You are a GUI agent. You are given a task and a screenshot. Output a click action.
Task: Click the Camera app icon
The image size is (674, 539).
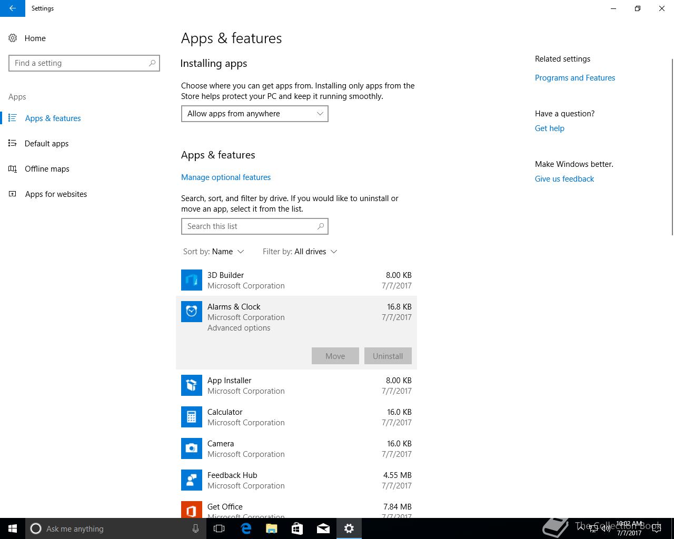[192, 448]
